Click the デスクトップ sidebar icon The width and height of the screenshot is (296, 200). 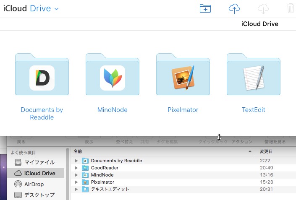18,195
